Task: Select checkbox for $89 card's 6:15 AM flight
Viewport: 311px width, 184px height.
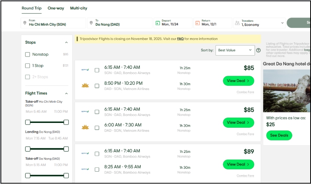Action: [97, 154]
